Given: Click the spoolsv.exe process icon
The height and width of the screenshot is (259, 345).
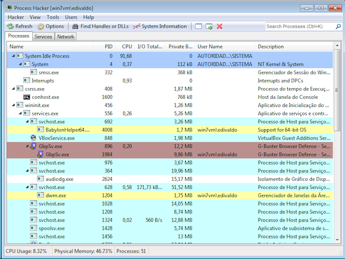Looking at the screenshot, I should pyautogui.click(x=34, y=228).
